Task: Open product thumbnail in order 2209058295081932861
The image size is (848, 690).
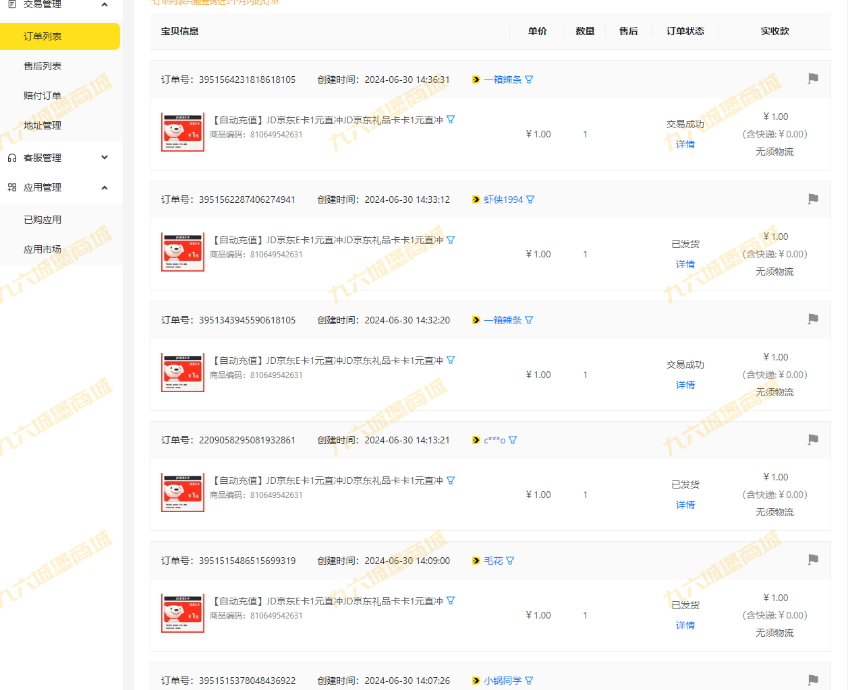Action: [183, 493]
